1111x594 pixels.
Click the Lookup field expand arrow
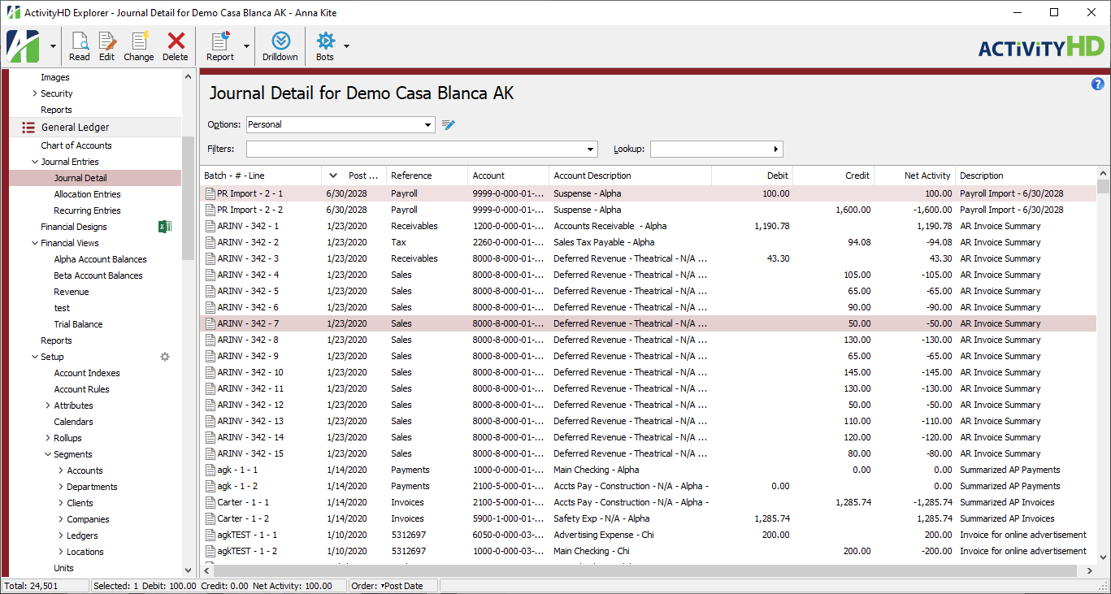click(x=775, y=149)
